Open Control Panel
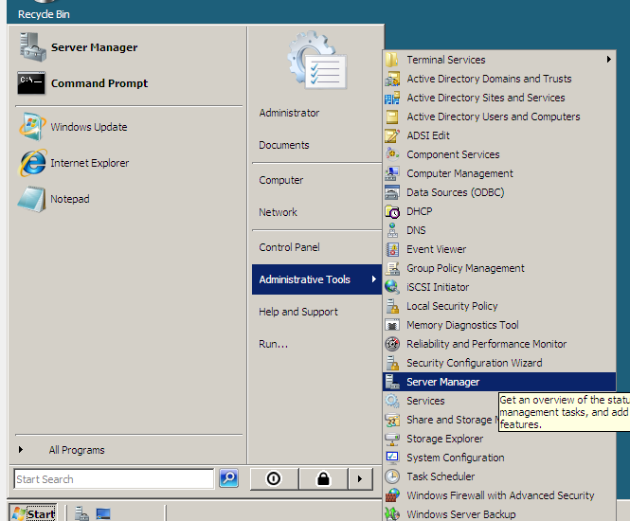Screen dimensions: 630x521 pos(316,247)
